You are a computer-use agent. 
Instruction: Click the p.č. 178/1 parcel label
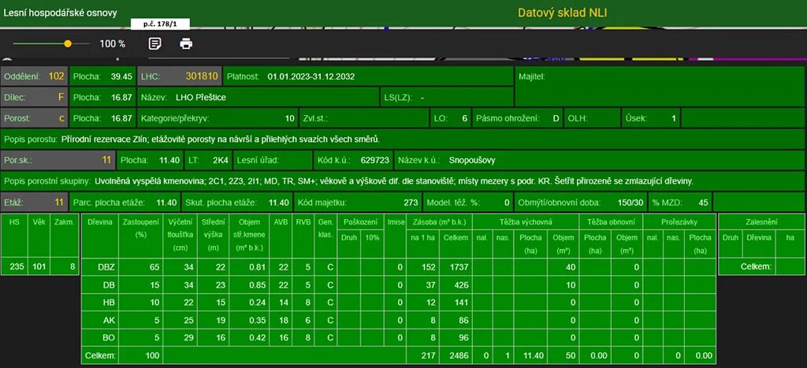coord(160,24)
